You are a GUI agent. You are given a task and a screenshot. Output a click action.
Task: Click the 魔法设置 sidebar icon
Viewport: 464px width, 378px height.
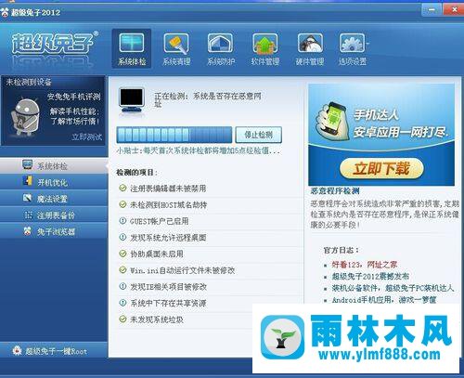tap(28, 198)
